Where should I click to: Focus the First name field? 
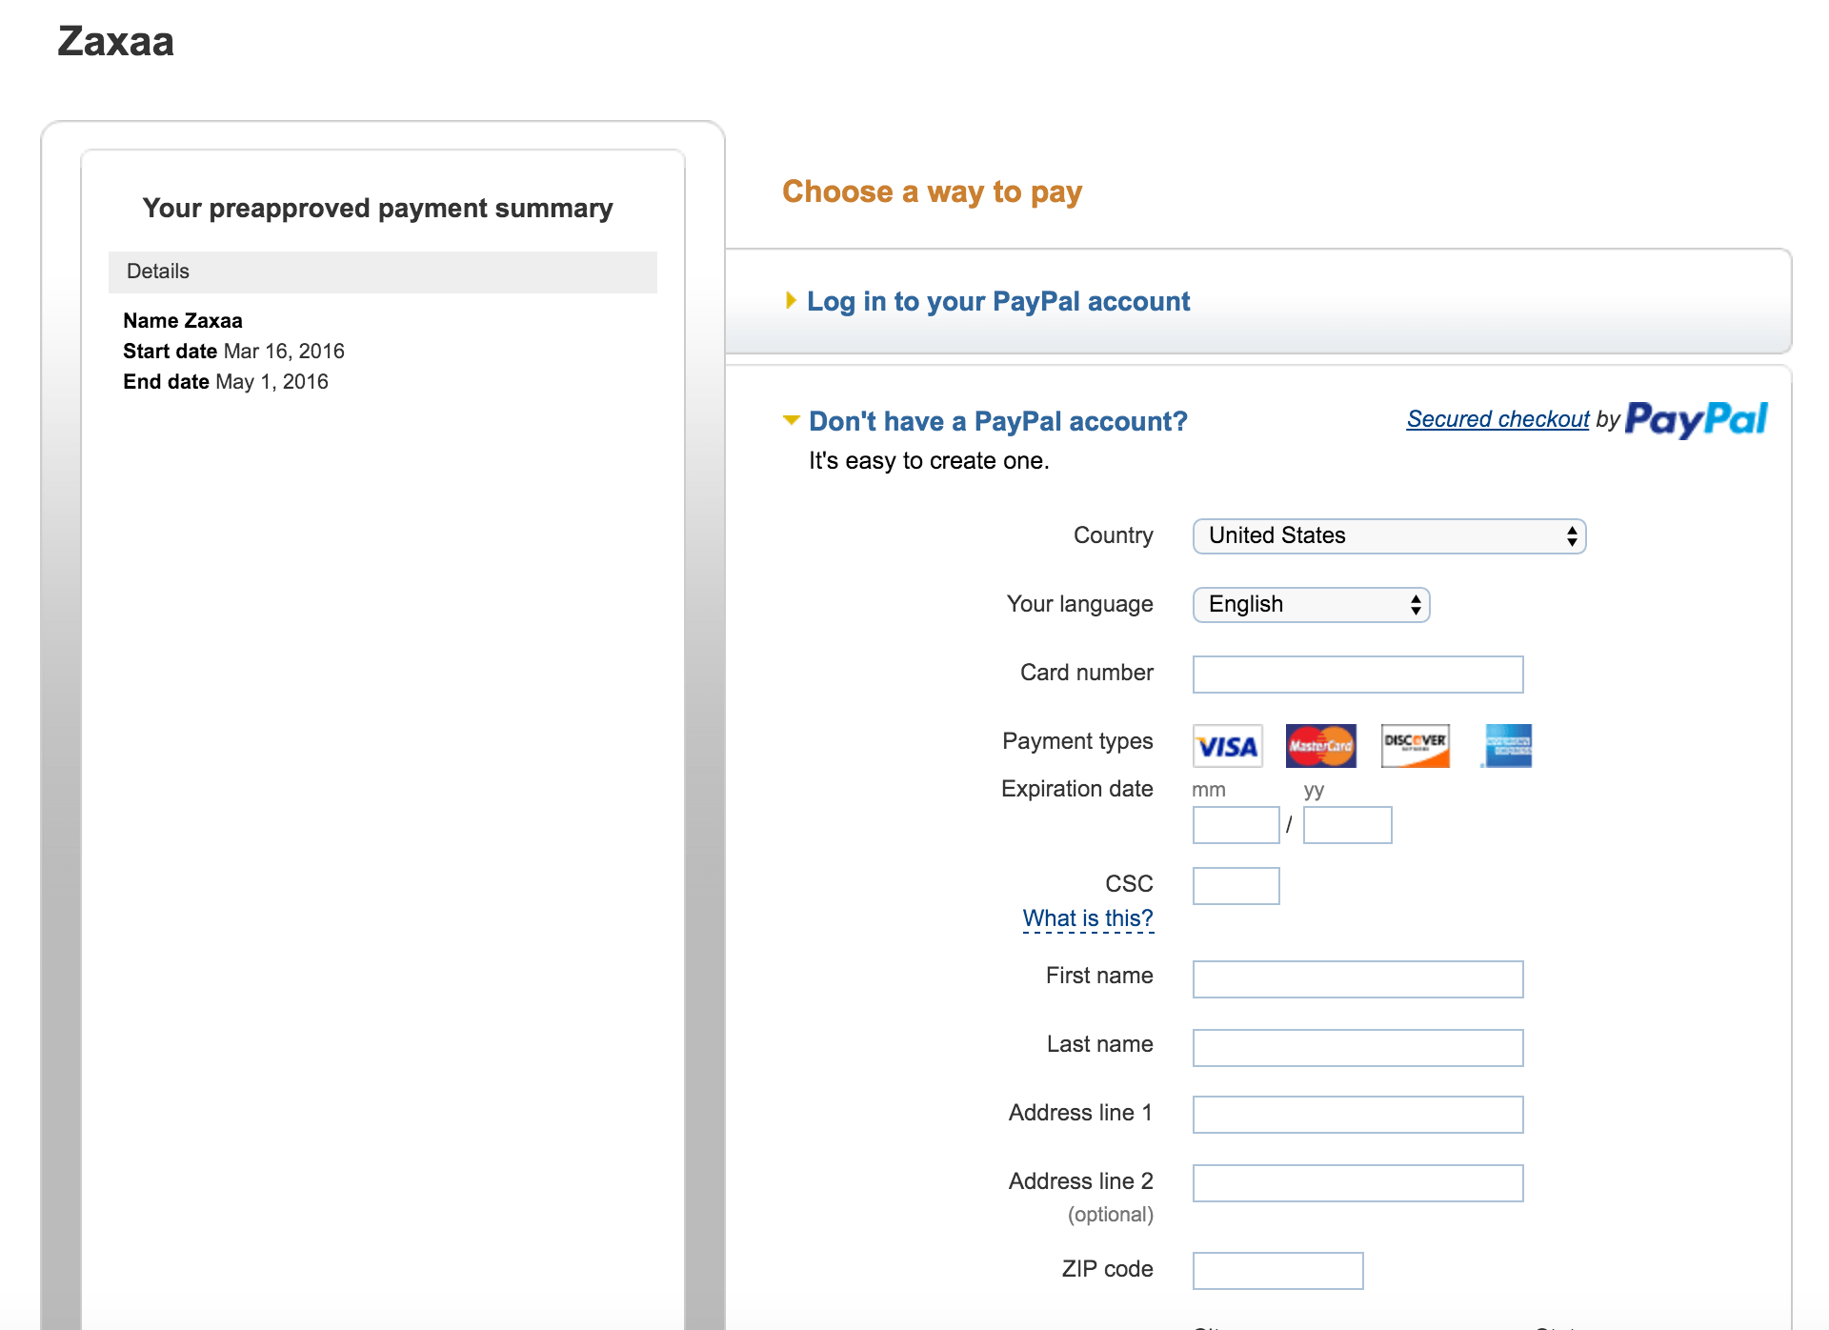point(1357,979)
